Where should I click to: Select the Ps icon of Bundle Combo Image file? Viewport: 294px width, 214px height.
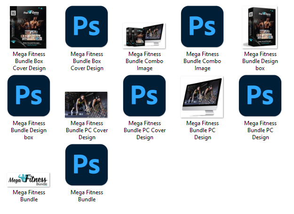pyautogui.click(x=202, y=26)
